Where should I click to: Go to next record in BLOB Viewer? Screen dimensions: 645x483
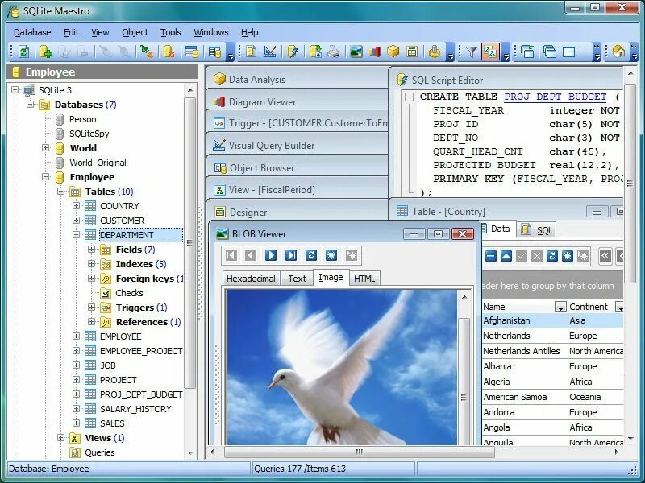(271, 255)
